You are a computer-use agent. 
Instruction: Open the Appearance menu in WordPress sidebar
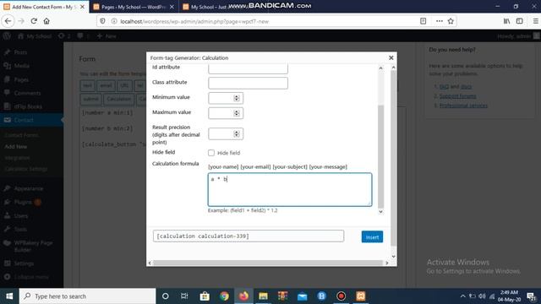(28, 188)
